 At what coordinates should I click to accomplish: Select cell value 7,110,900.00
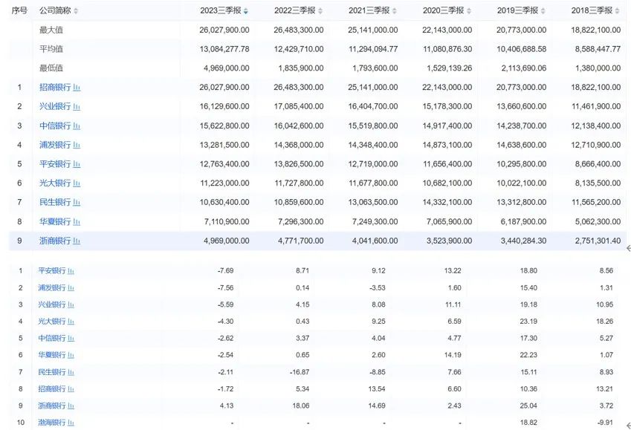point(227,221)
